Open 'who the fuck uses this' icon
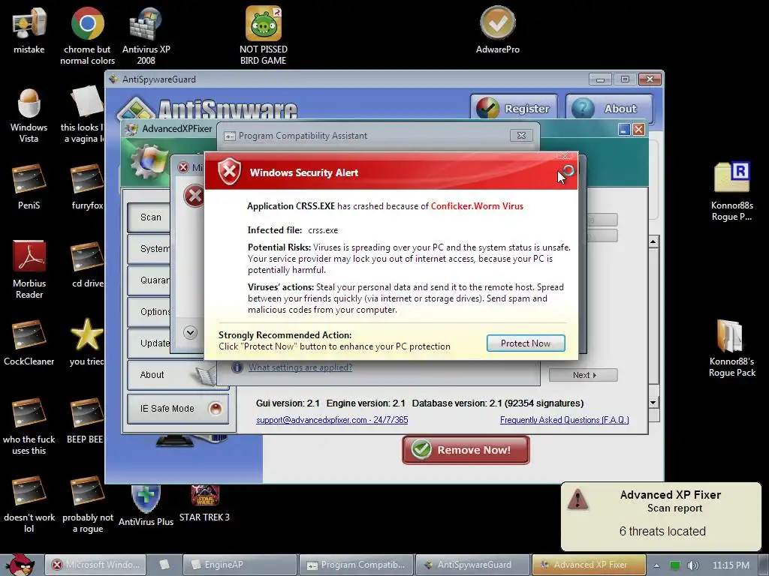This screenshot has height=576, width=769. click(x=29, y=426)
